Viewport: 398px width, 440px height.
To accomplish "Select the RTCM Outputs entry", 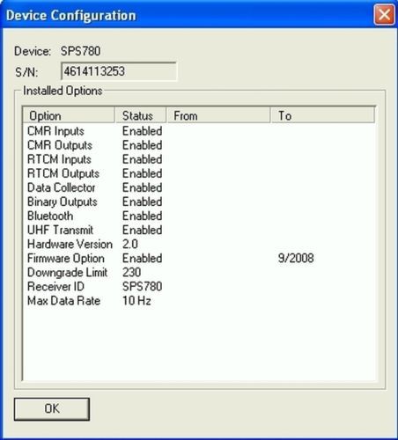I will pos(63,173).
